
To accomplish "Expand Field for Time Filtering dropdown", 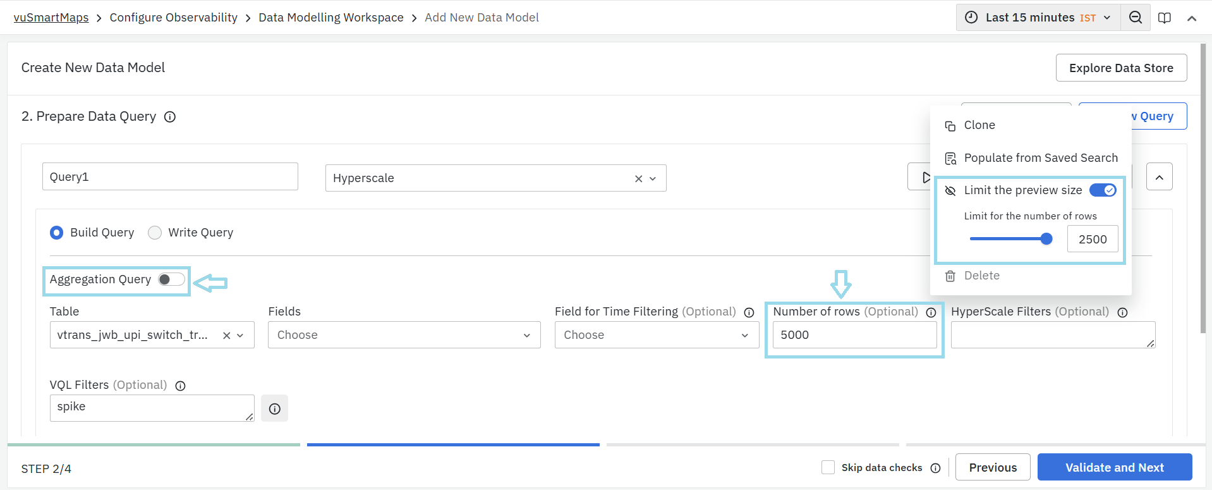I will point(656,335).
